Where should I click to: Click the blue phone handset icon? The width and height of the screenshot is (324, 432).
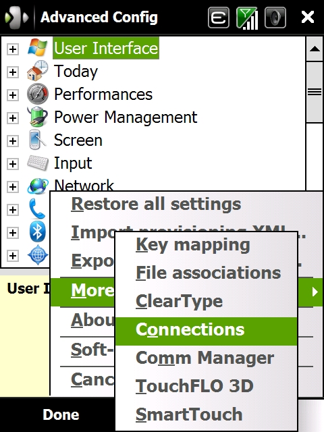(x=37, y=209)
